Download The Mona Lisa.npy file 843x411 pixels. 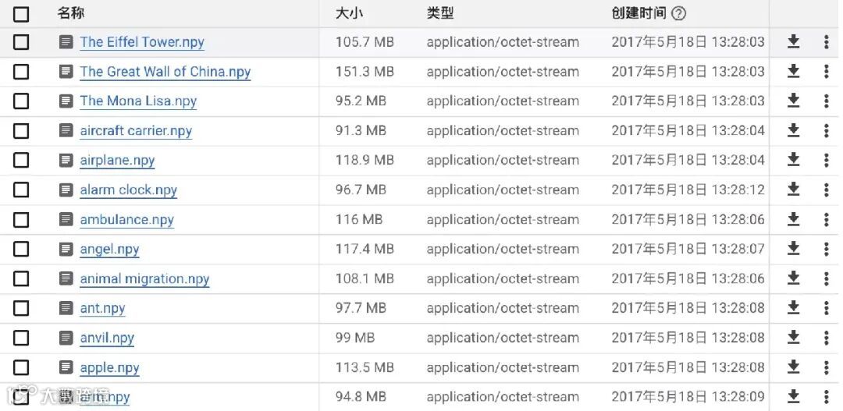(x=793, y=101)
